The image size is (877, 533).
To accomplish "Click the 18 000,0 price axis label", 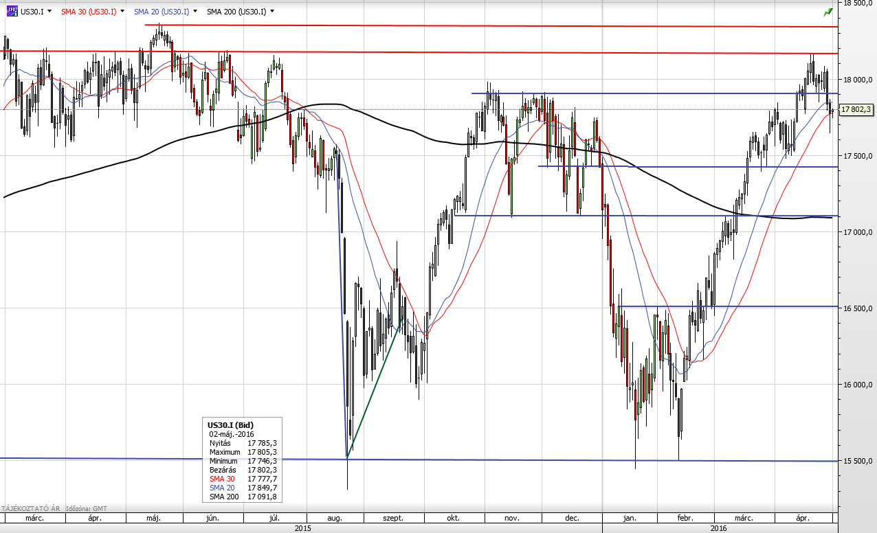I will [856, 80].
